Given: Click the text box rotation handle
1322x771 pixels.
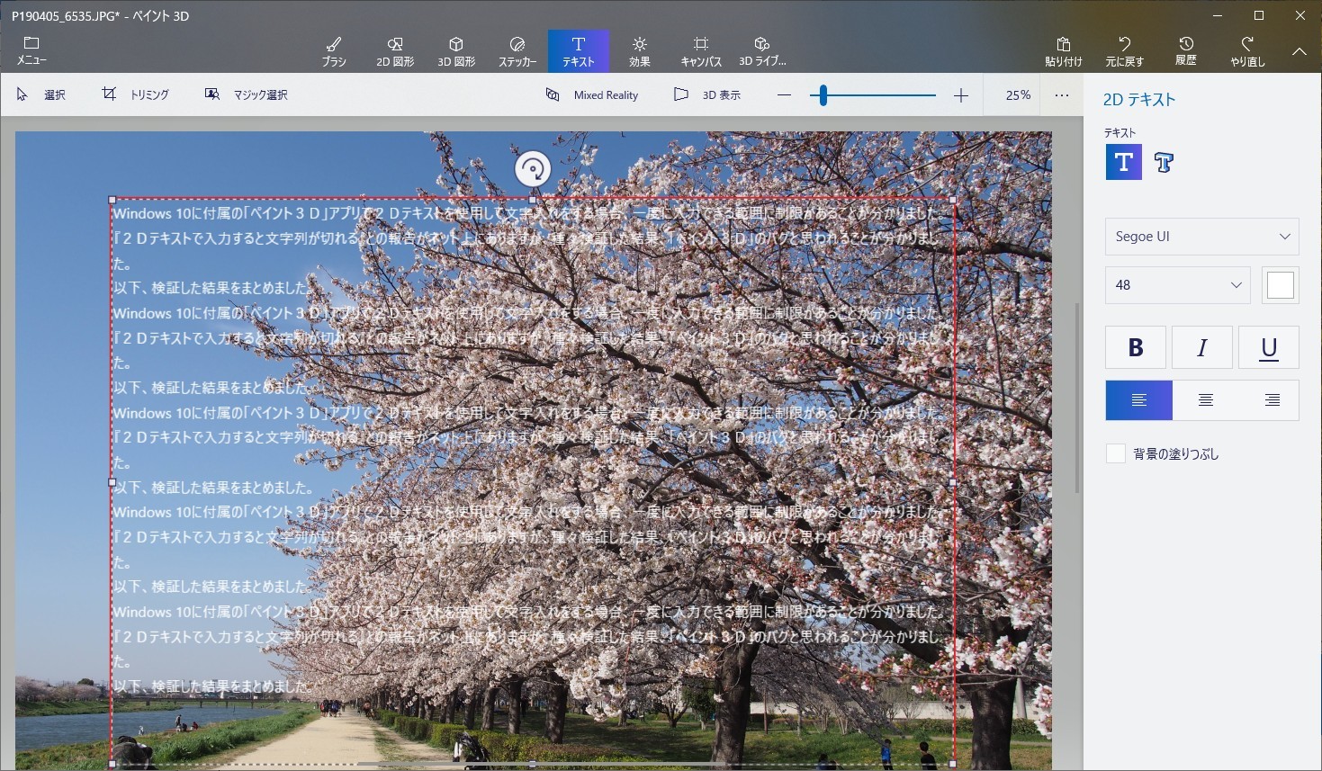Looking at the screenshot, I should tap(533, 169).
